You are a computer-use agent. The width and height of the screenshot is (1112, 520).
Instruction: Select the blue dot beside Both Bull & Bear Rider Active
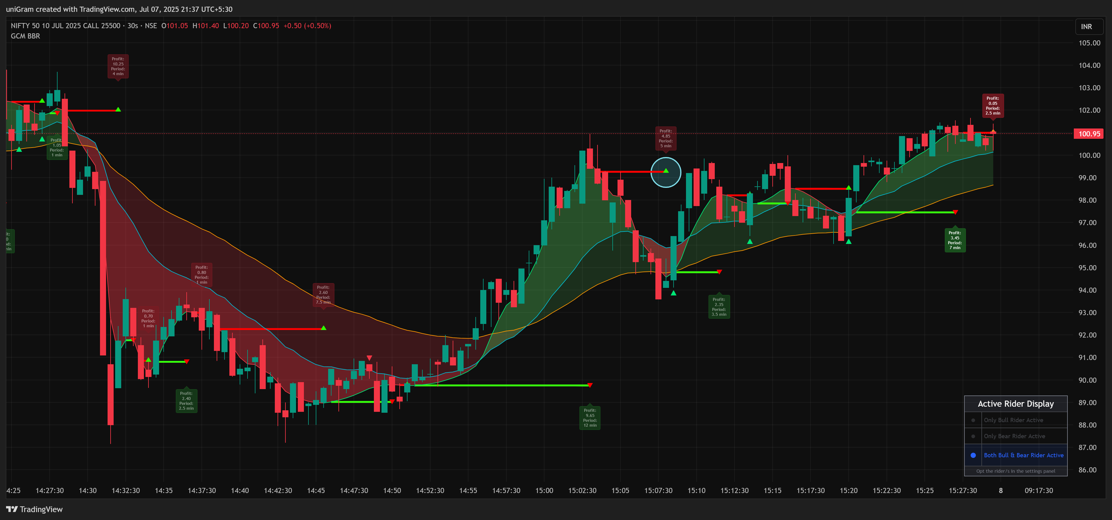(x=973, y=455)
